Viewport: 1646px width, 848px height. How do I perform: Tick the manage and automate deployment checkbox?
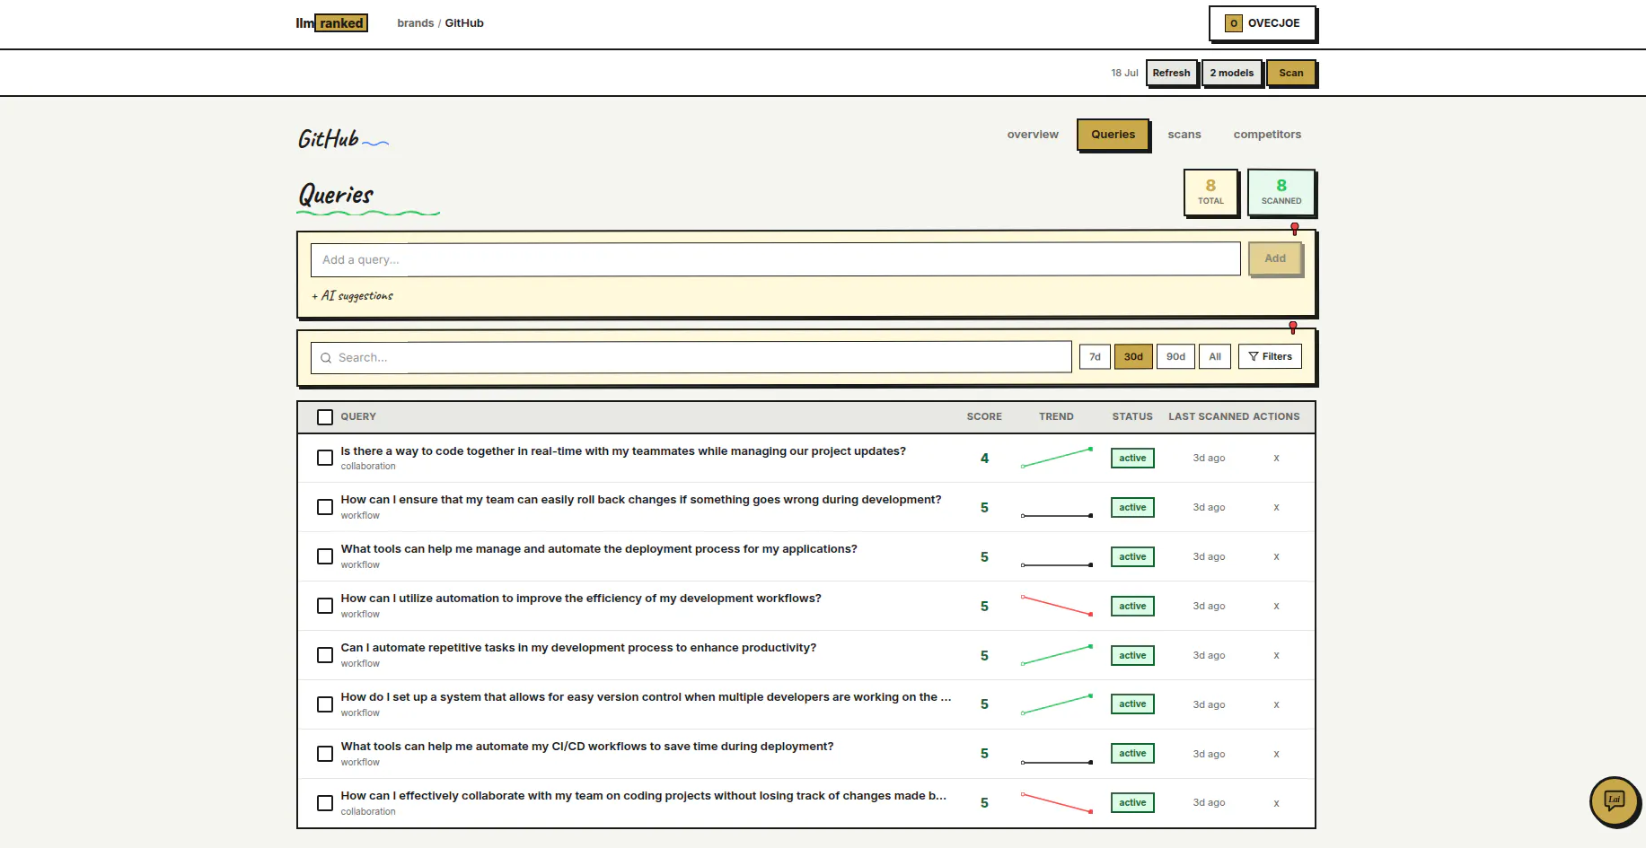pyautogui.click(x=325, y=557)
